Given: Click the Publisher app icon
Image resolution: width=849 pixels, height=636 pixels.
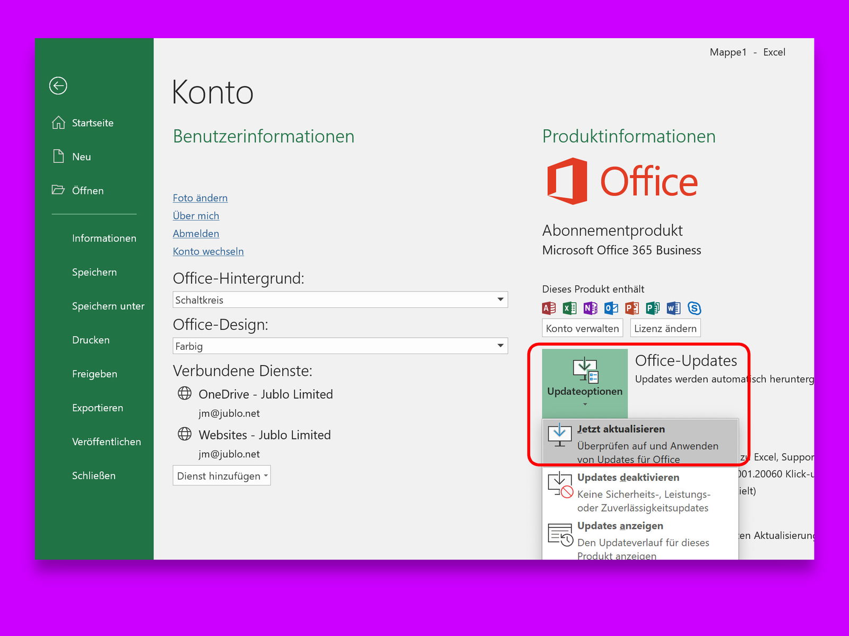Looking at the screenshot, I should (653, 308).
